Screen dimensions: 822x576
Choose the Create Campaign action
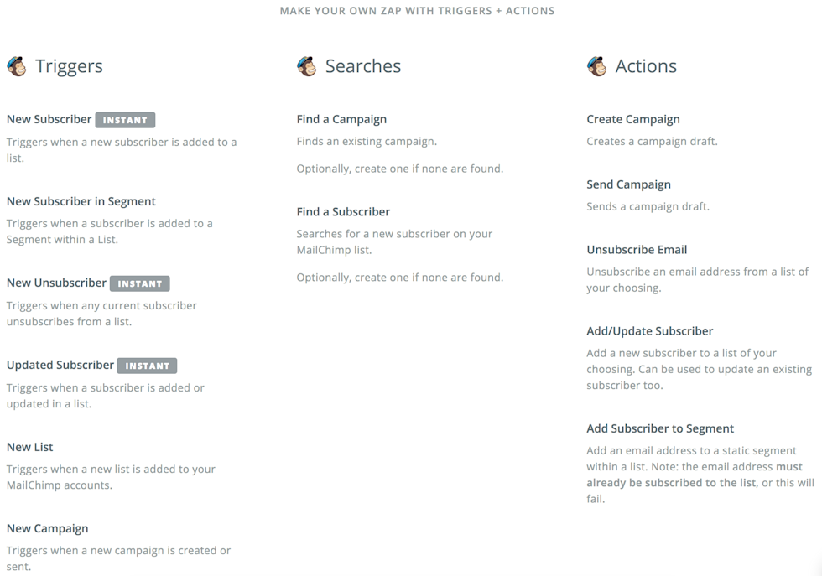click(x=633, y=119)
